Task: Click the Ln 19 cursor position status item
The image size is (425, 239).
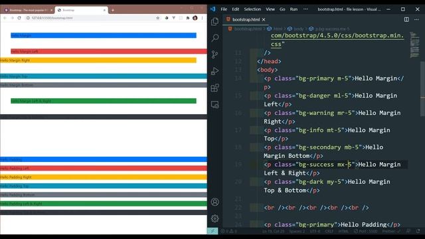Action: click(x=274, y=231)
